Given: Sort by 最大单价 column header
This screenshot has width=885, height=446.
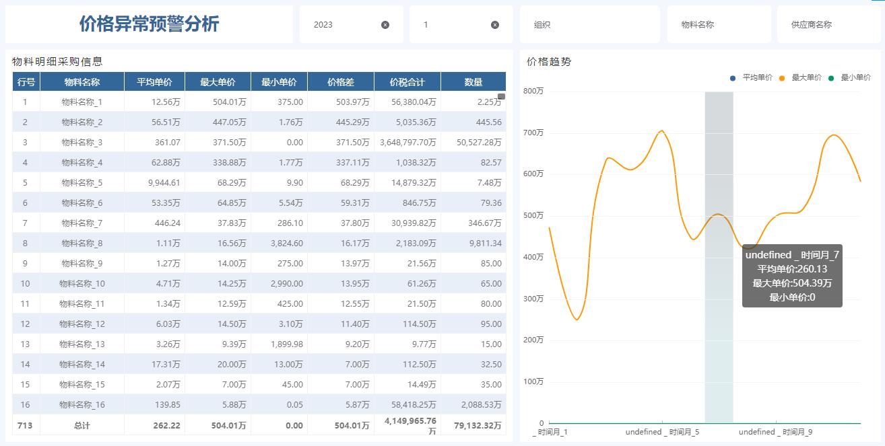Looking at the screenshot, I should tap(218, 82).
